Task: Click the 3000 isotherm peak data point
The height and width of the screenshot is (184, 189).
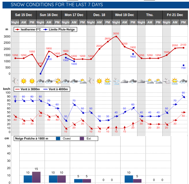Action: [116, 36]
